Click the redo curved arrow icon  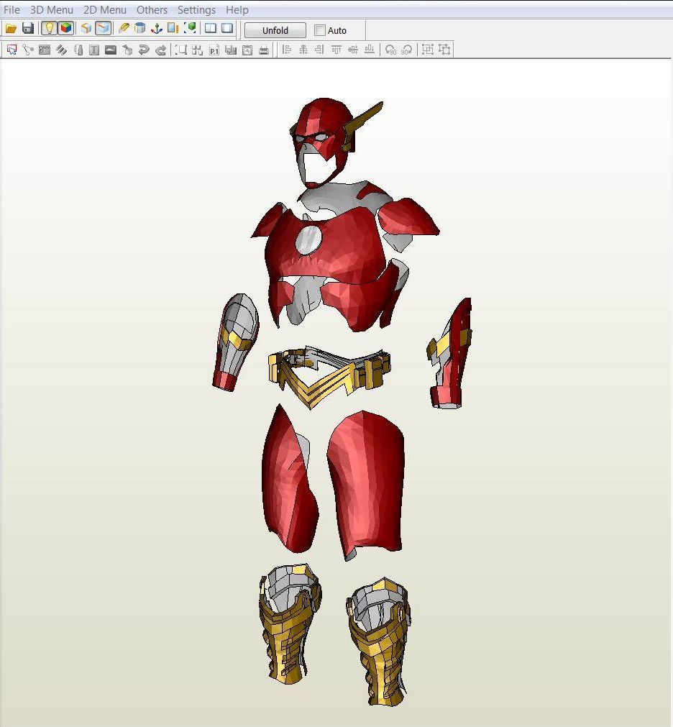pyautogui.click(x=160, y=50)
